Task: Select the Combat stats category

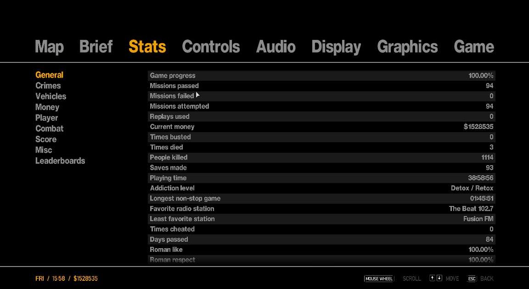Action: tap(49, 128)
